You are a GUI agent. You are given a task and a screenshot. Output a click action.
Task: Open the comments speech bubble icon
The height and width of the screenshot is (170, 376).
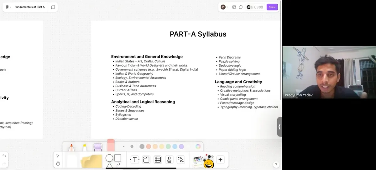pos(241,7)
